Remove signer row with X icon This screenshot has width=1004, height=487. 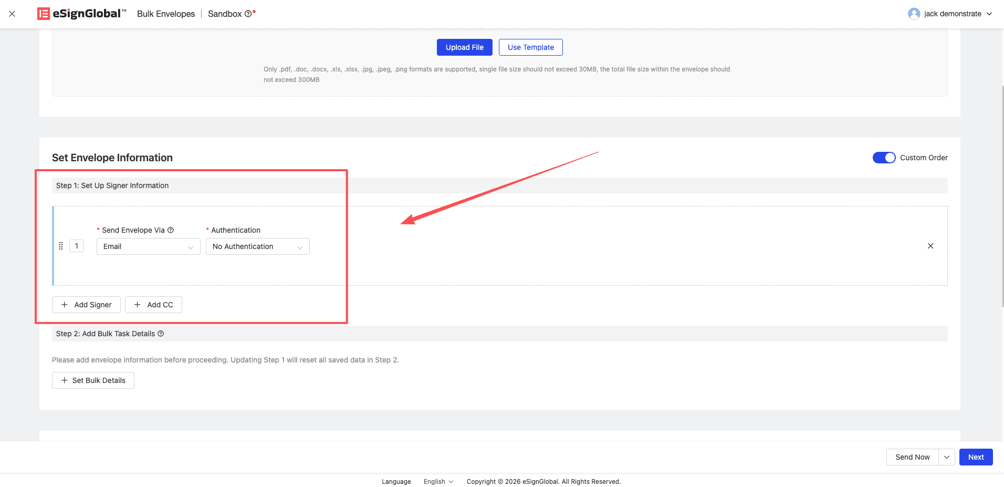930,246
